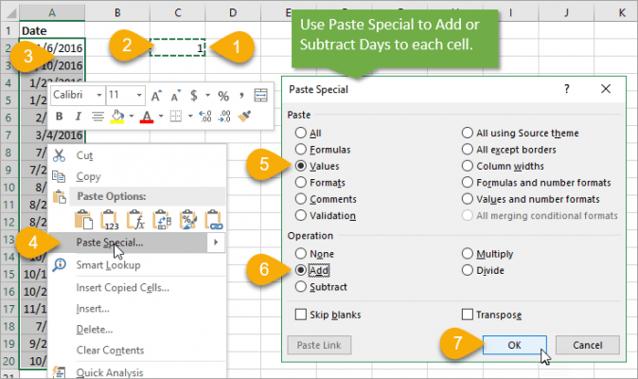Screen dimensions: 638x379
Task: Select the Format Painter brush icon
Action: coord(244,117)
